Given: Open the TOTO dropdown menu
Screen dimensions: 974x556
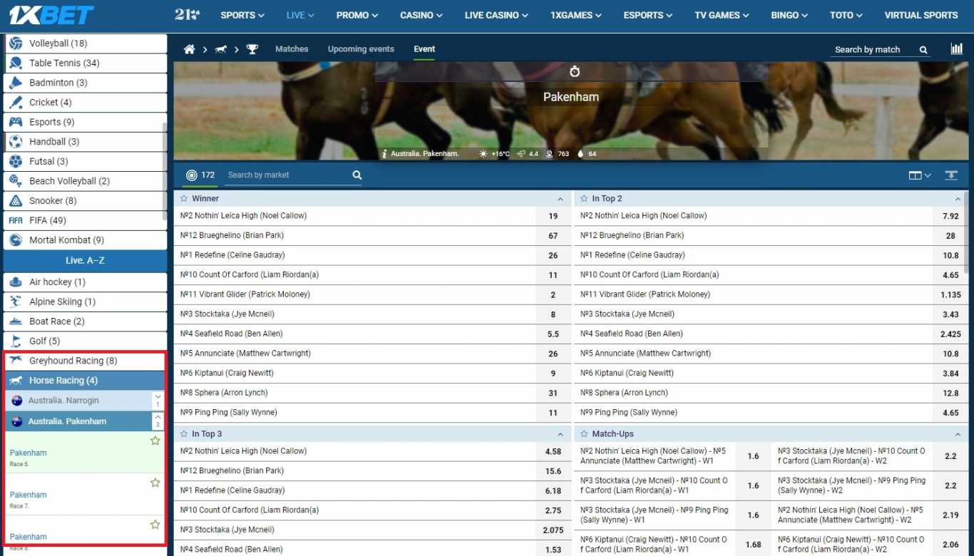Looking at the screenshot, I should [846, 15].
